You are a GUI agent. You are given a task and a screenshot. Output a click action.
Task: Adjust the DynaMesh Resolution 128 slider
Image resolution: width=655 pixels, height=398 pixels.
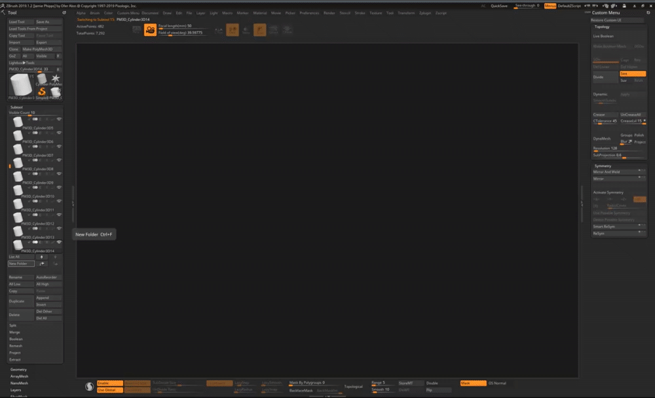click(619, 149)
